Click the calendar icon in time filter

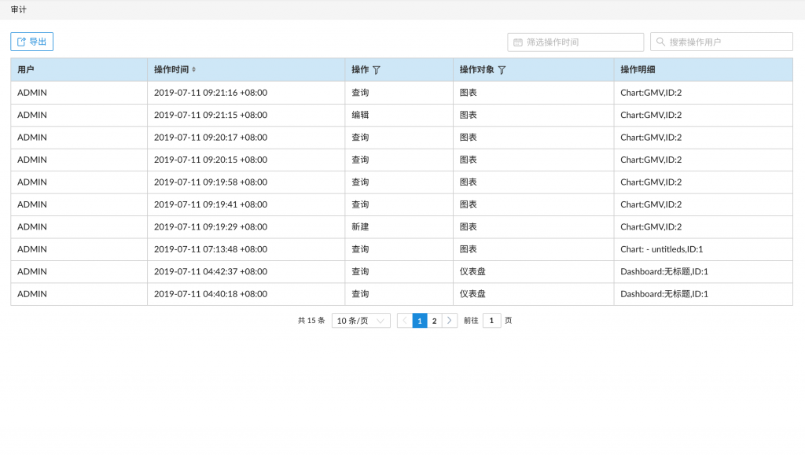pos(517,42)
